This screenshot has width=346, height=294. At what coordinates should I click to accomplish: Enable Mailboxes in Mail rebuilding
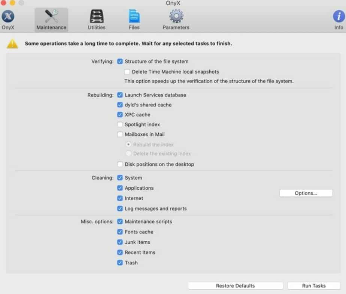[x=120, y=134]
